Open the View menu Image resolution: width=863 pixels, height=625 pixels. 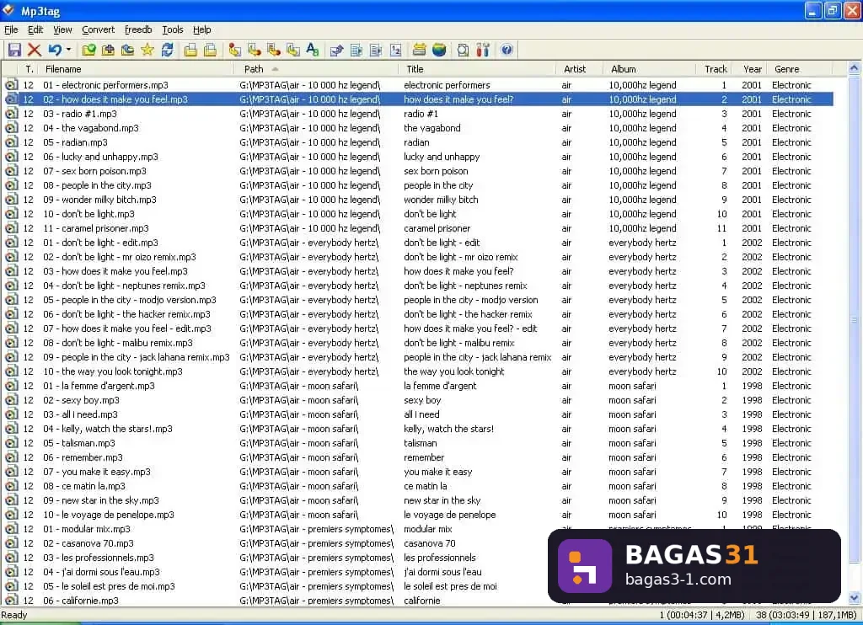pos(62,29)
